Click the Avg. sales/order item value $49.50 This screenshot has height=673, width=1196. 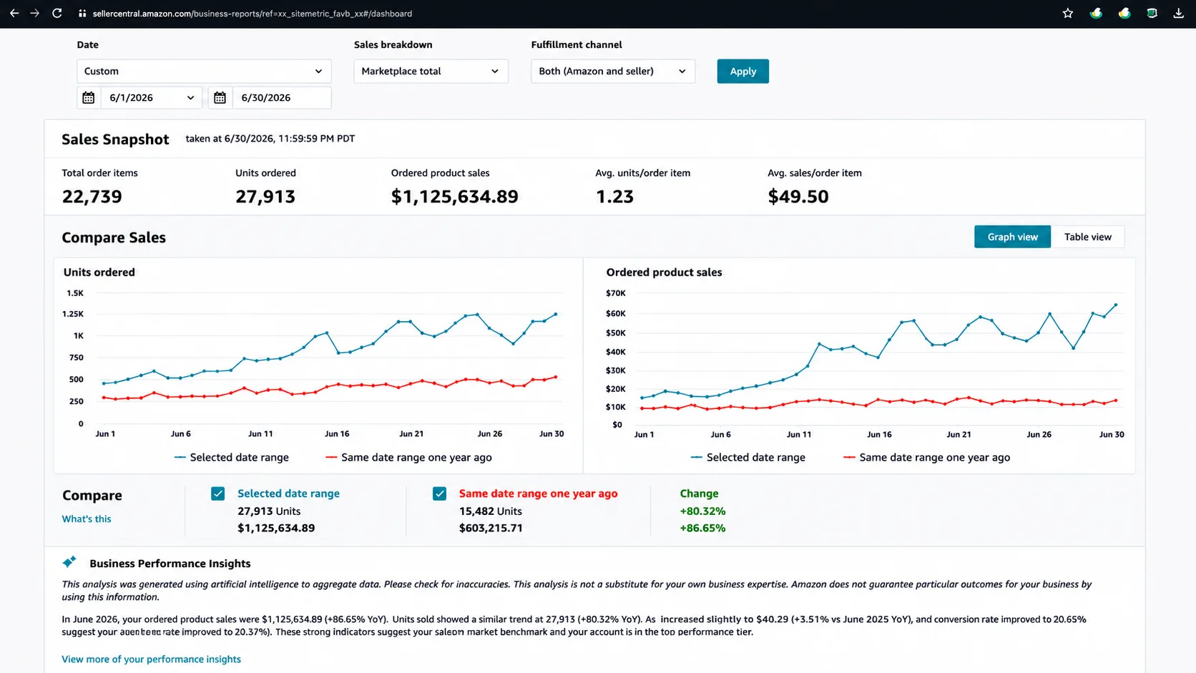(798, 197)
